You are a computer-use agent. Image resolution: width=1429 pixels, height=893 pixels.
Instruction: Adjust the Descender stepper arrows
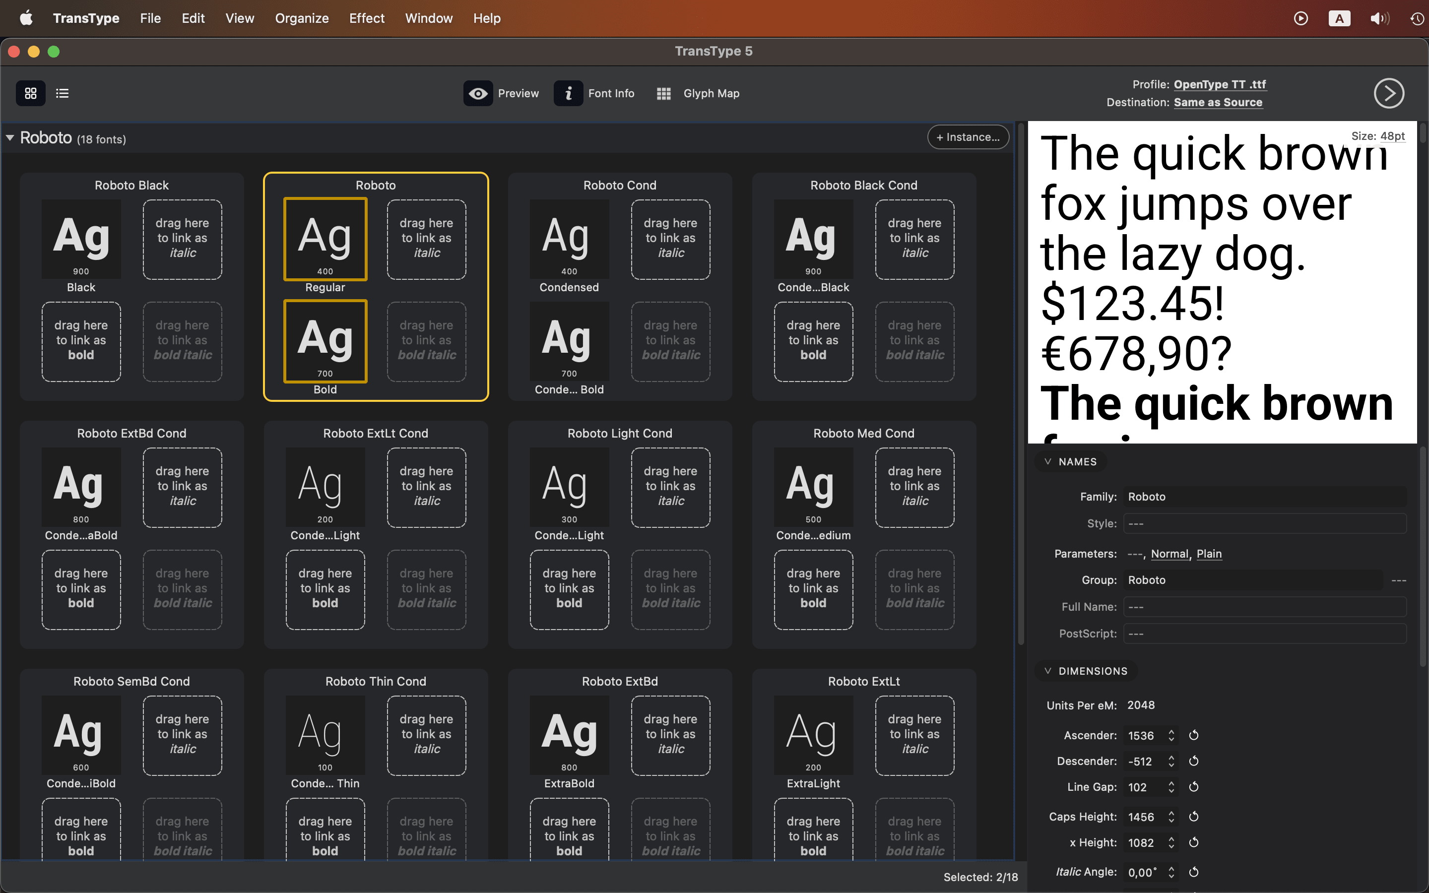(1171, 762)
